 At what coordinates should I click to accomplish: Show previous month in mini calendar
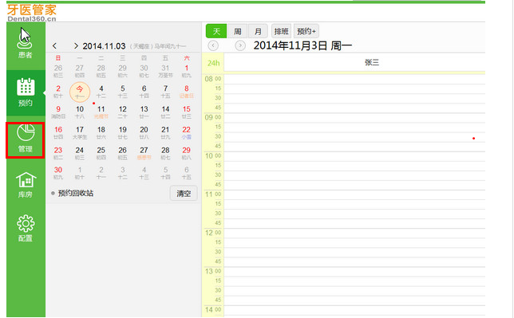point(54,46)
